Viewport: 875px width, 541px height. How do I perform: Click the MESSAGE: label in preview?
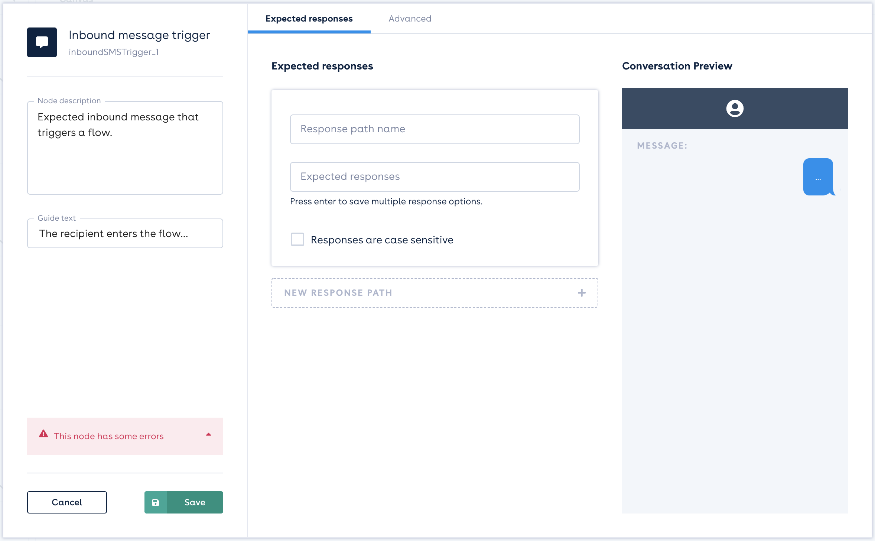[662, 146]
